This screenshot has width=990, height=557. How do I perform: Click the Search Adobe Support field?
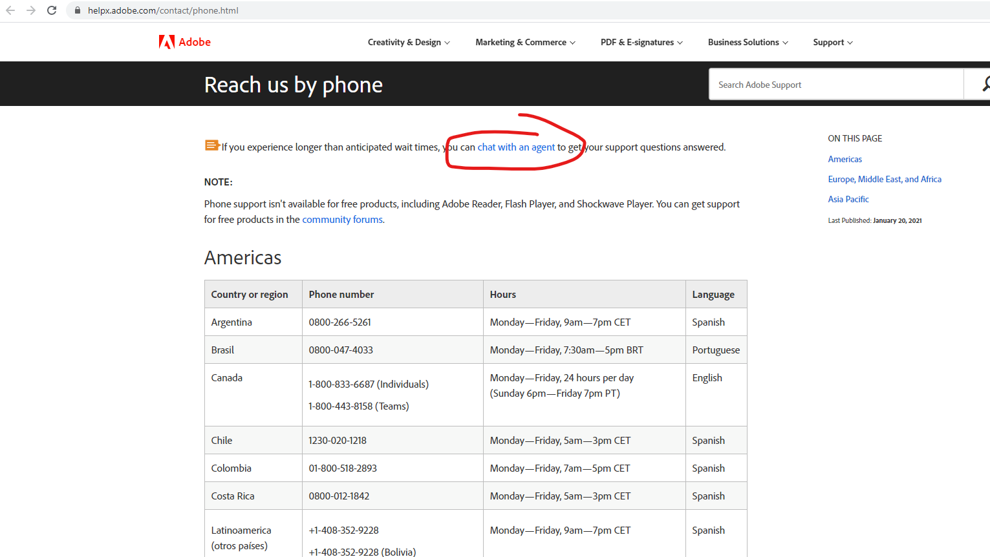835,84
